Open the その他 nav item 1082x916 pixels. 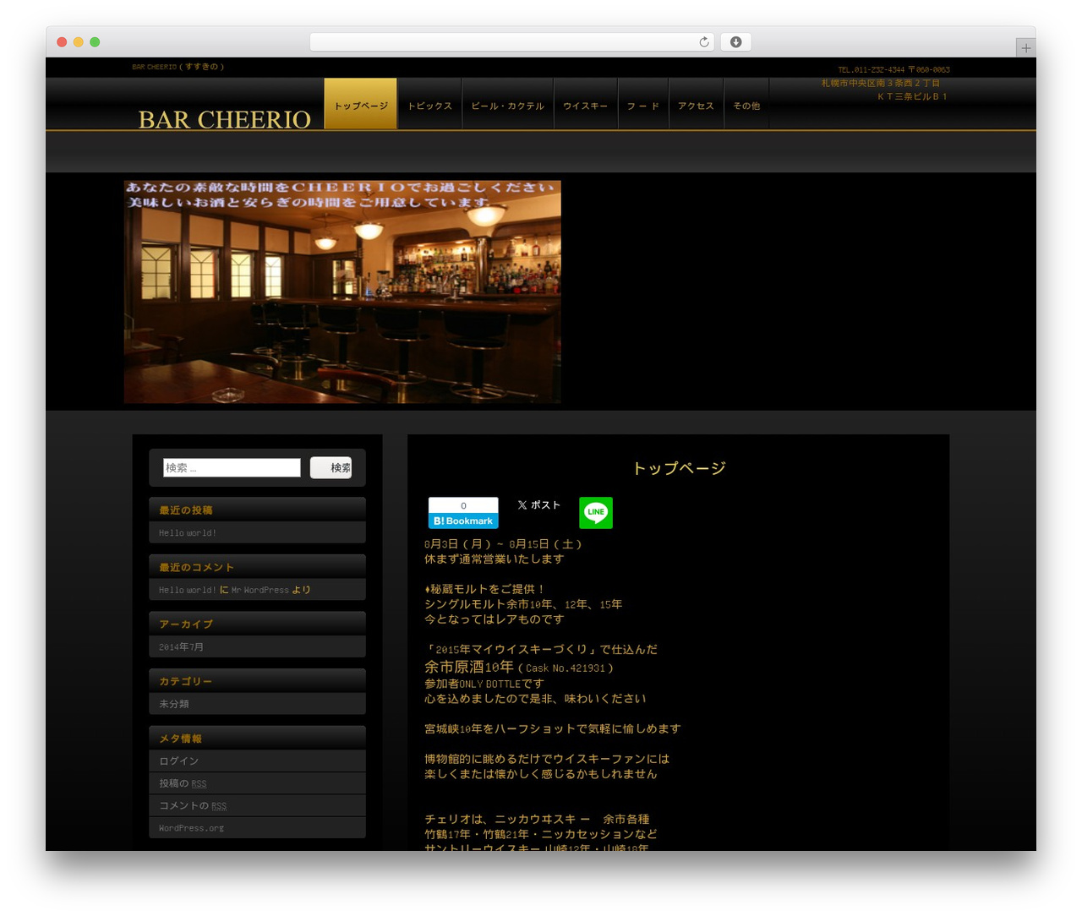(746, 104)
